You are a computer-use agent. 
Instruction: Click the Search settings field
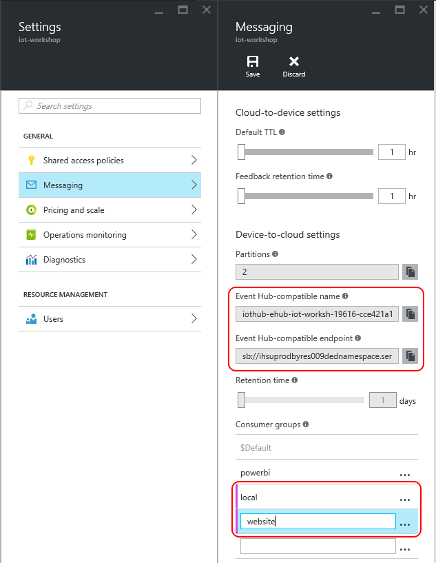pyautogui.click(x=110, y=106)
